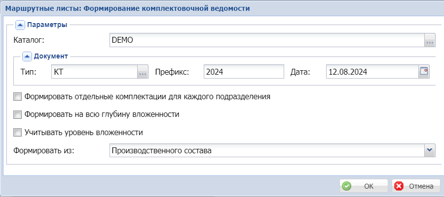
Task: Collapse the Параметры section arrow
Action: click(x=20, y=25)
